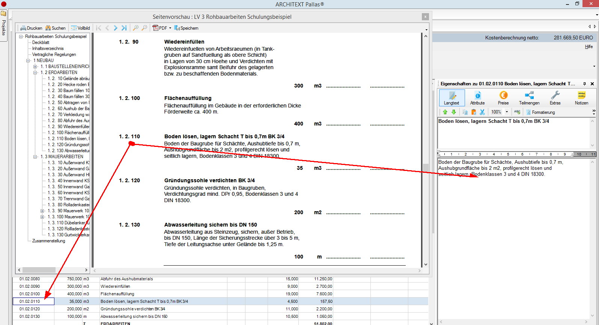Click the green up arrow in Eigenschaften
This screenshot has width=599, height=325.
point(445,112)
